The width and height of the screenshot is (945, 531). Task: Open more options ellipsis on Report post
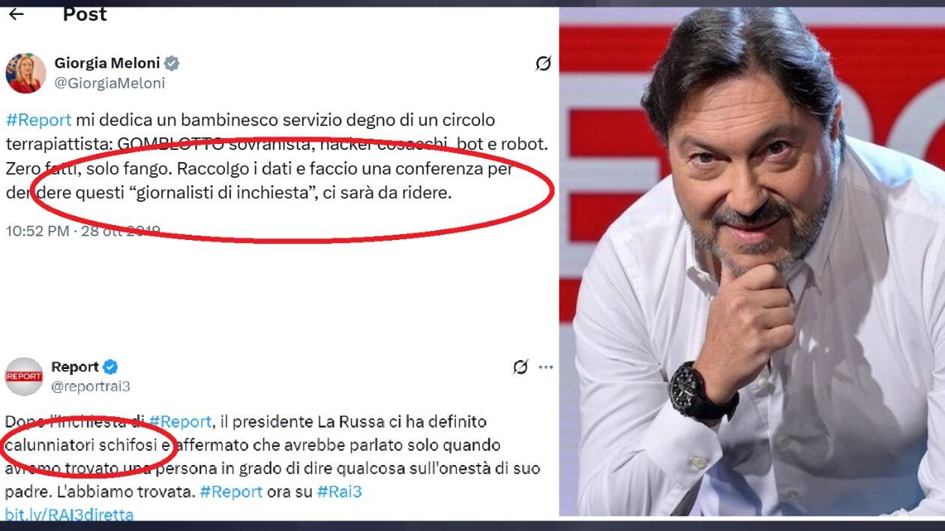(546, 367)
